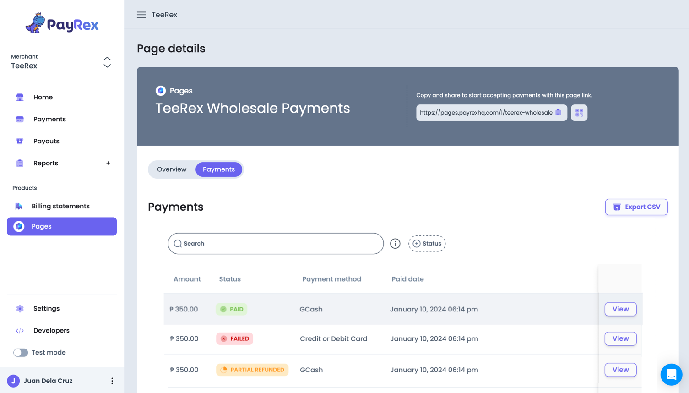Expand the Reports menu with the plus sign
The height and width of the screenshot is (393, 689).
pyautogui.click(x=108, y=163)
